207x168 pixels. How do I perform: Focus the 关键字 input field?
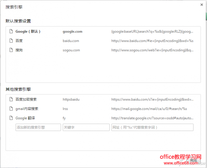pyautogui.click(x=86, y=127)
